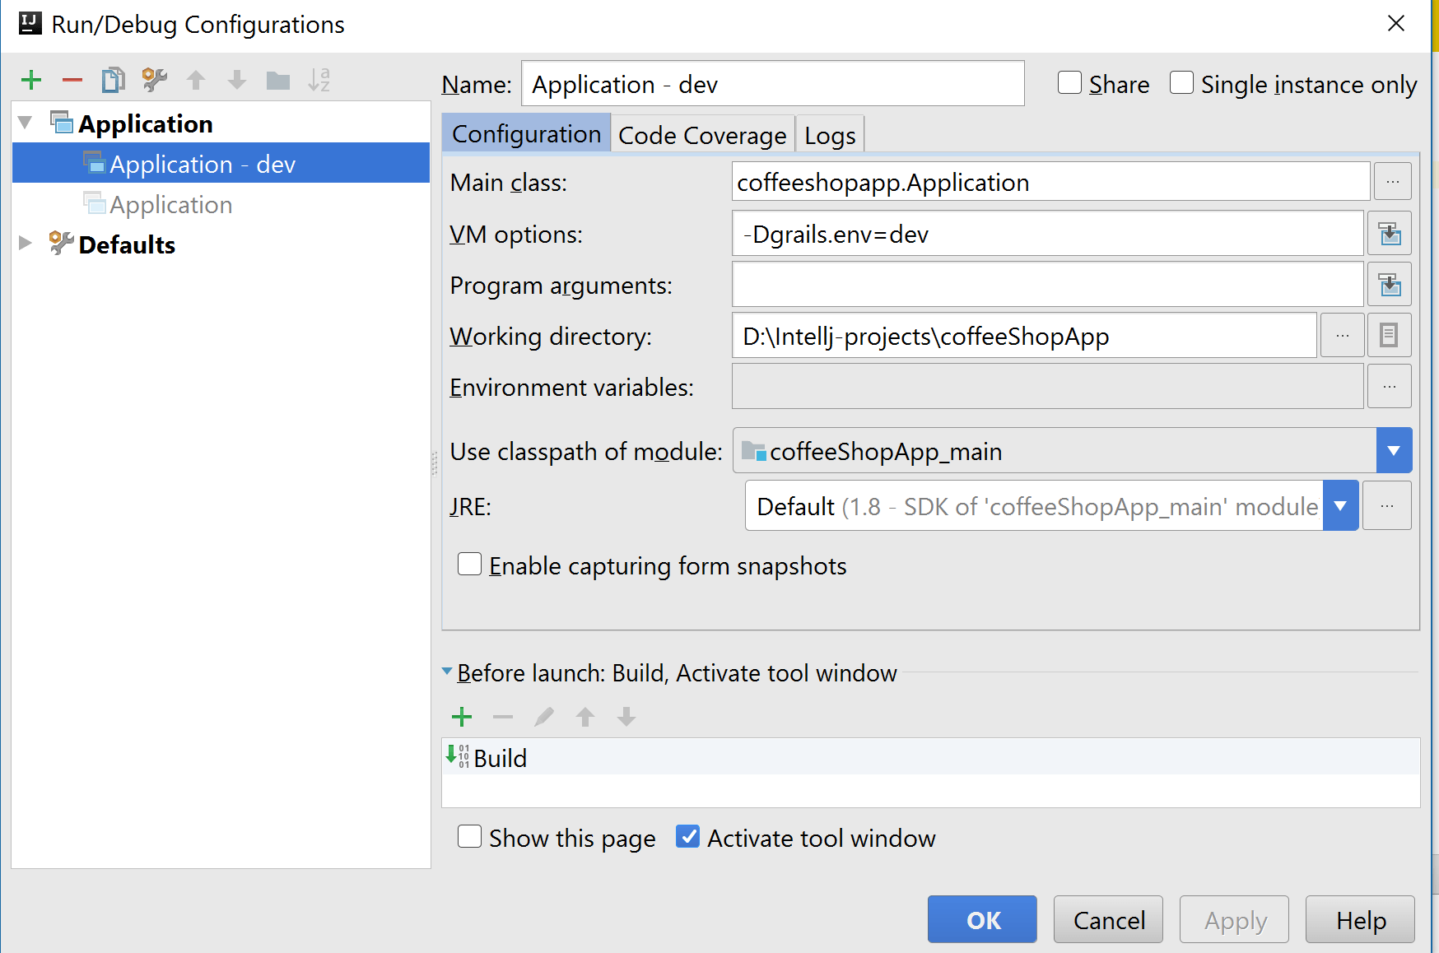The width and height of the screenshot is (1439, 953).
Task: Expand the VM options field editor
Action: (1390, 235)
